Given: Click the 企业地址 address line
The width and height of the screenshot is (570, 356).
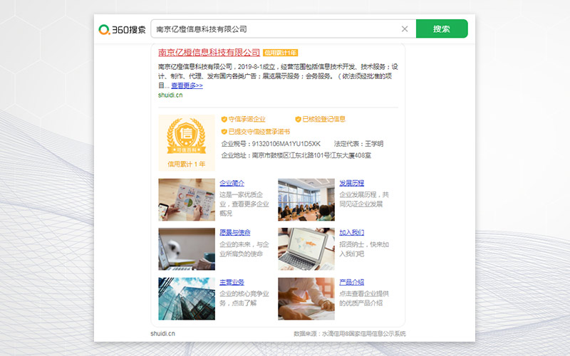Looking at the screenshot, I should tap(296, 155).
